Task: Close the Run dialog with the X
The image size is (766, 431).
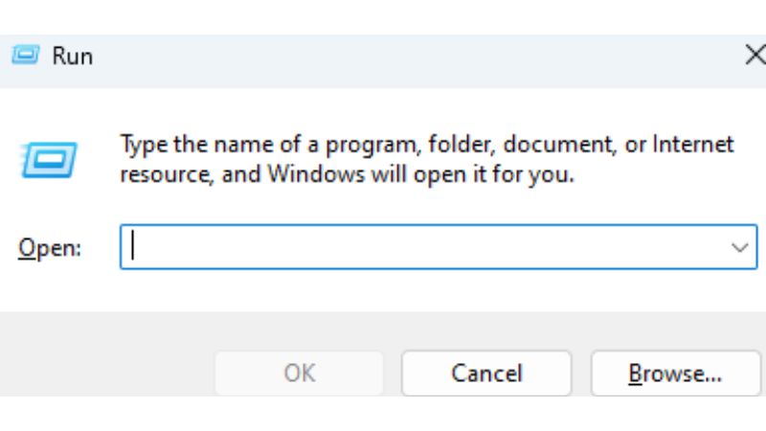Action: pos(755,56)
